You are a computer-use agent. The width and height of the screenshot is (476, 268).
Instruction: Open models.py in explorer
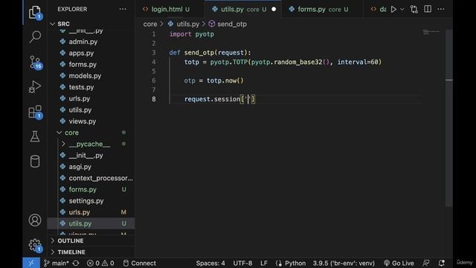pos(85,76)
